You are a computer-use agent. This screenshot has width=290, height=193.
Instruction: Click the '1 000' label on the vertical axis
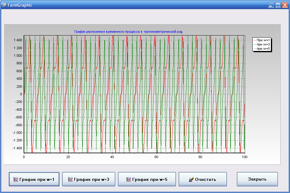click(x=17, y=56)
